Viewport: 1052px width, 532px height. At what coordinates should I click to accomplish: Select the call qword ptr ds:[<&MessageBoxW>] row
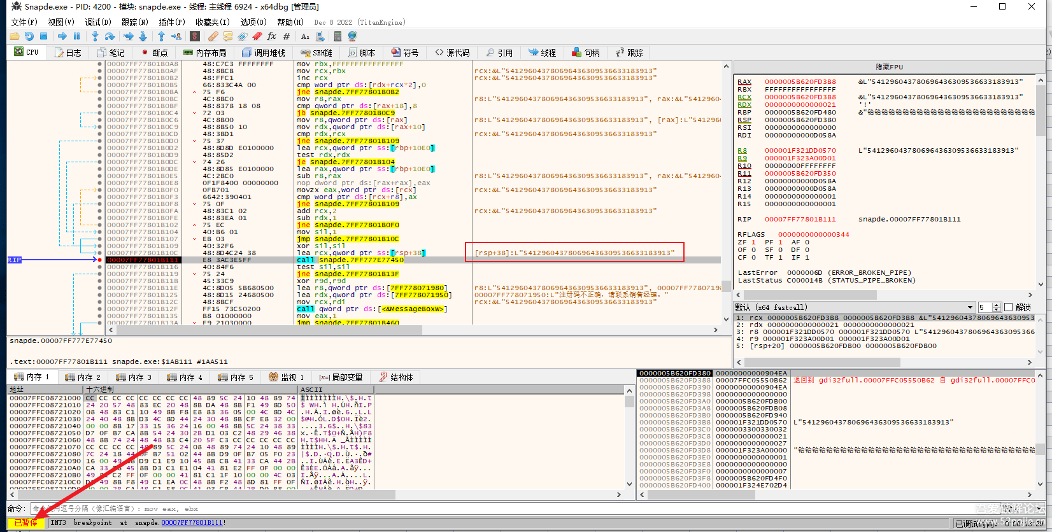[x=413, y=309]
